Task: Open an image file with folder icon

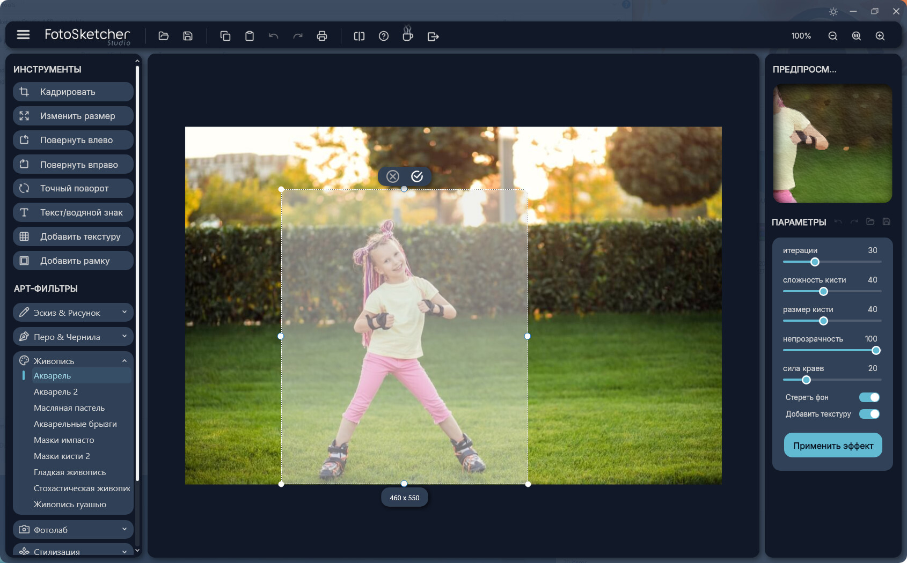Action: (x=164, y=36)
